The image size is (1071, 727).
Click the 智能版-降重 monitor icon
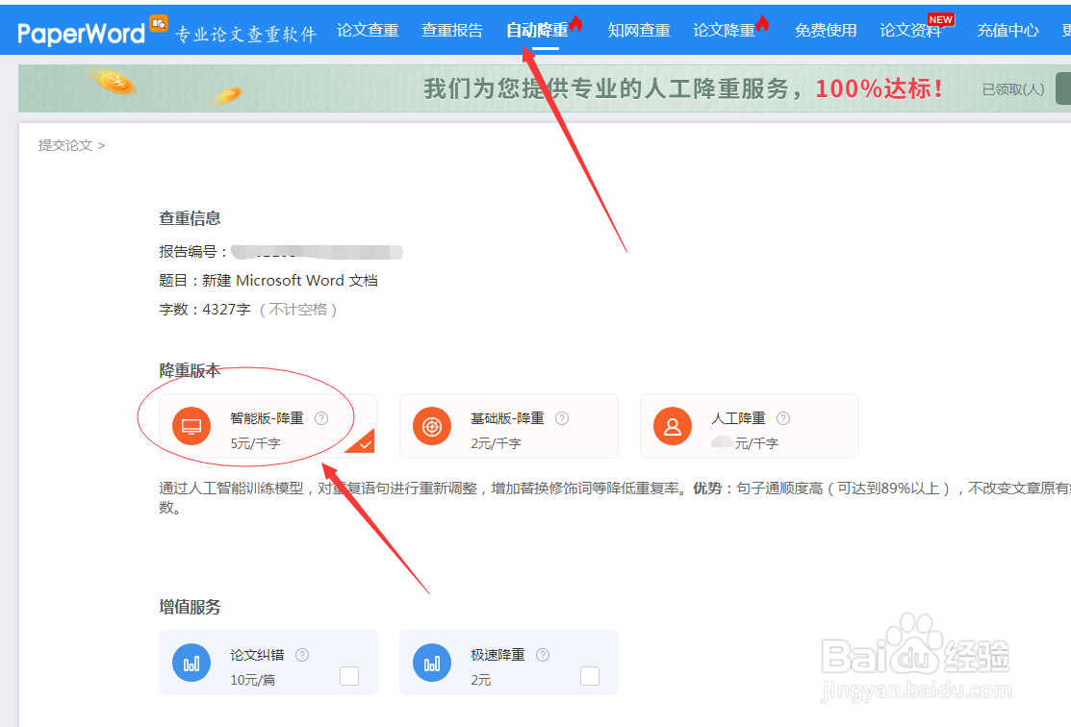click(x=191, y=426)
